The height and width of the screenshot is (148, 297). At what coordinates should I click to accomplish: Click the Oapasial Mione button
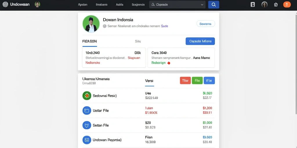(x=200, y=41)
